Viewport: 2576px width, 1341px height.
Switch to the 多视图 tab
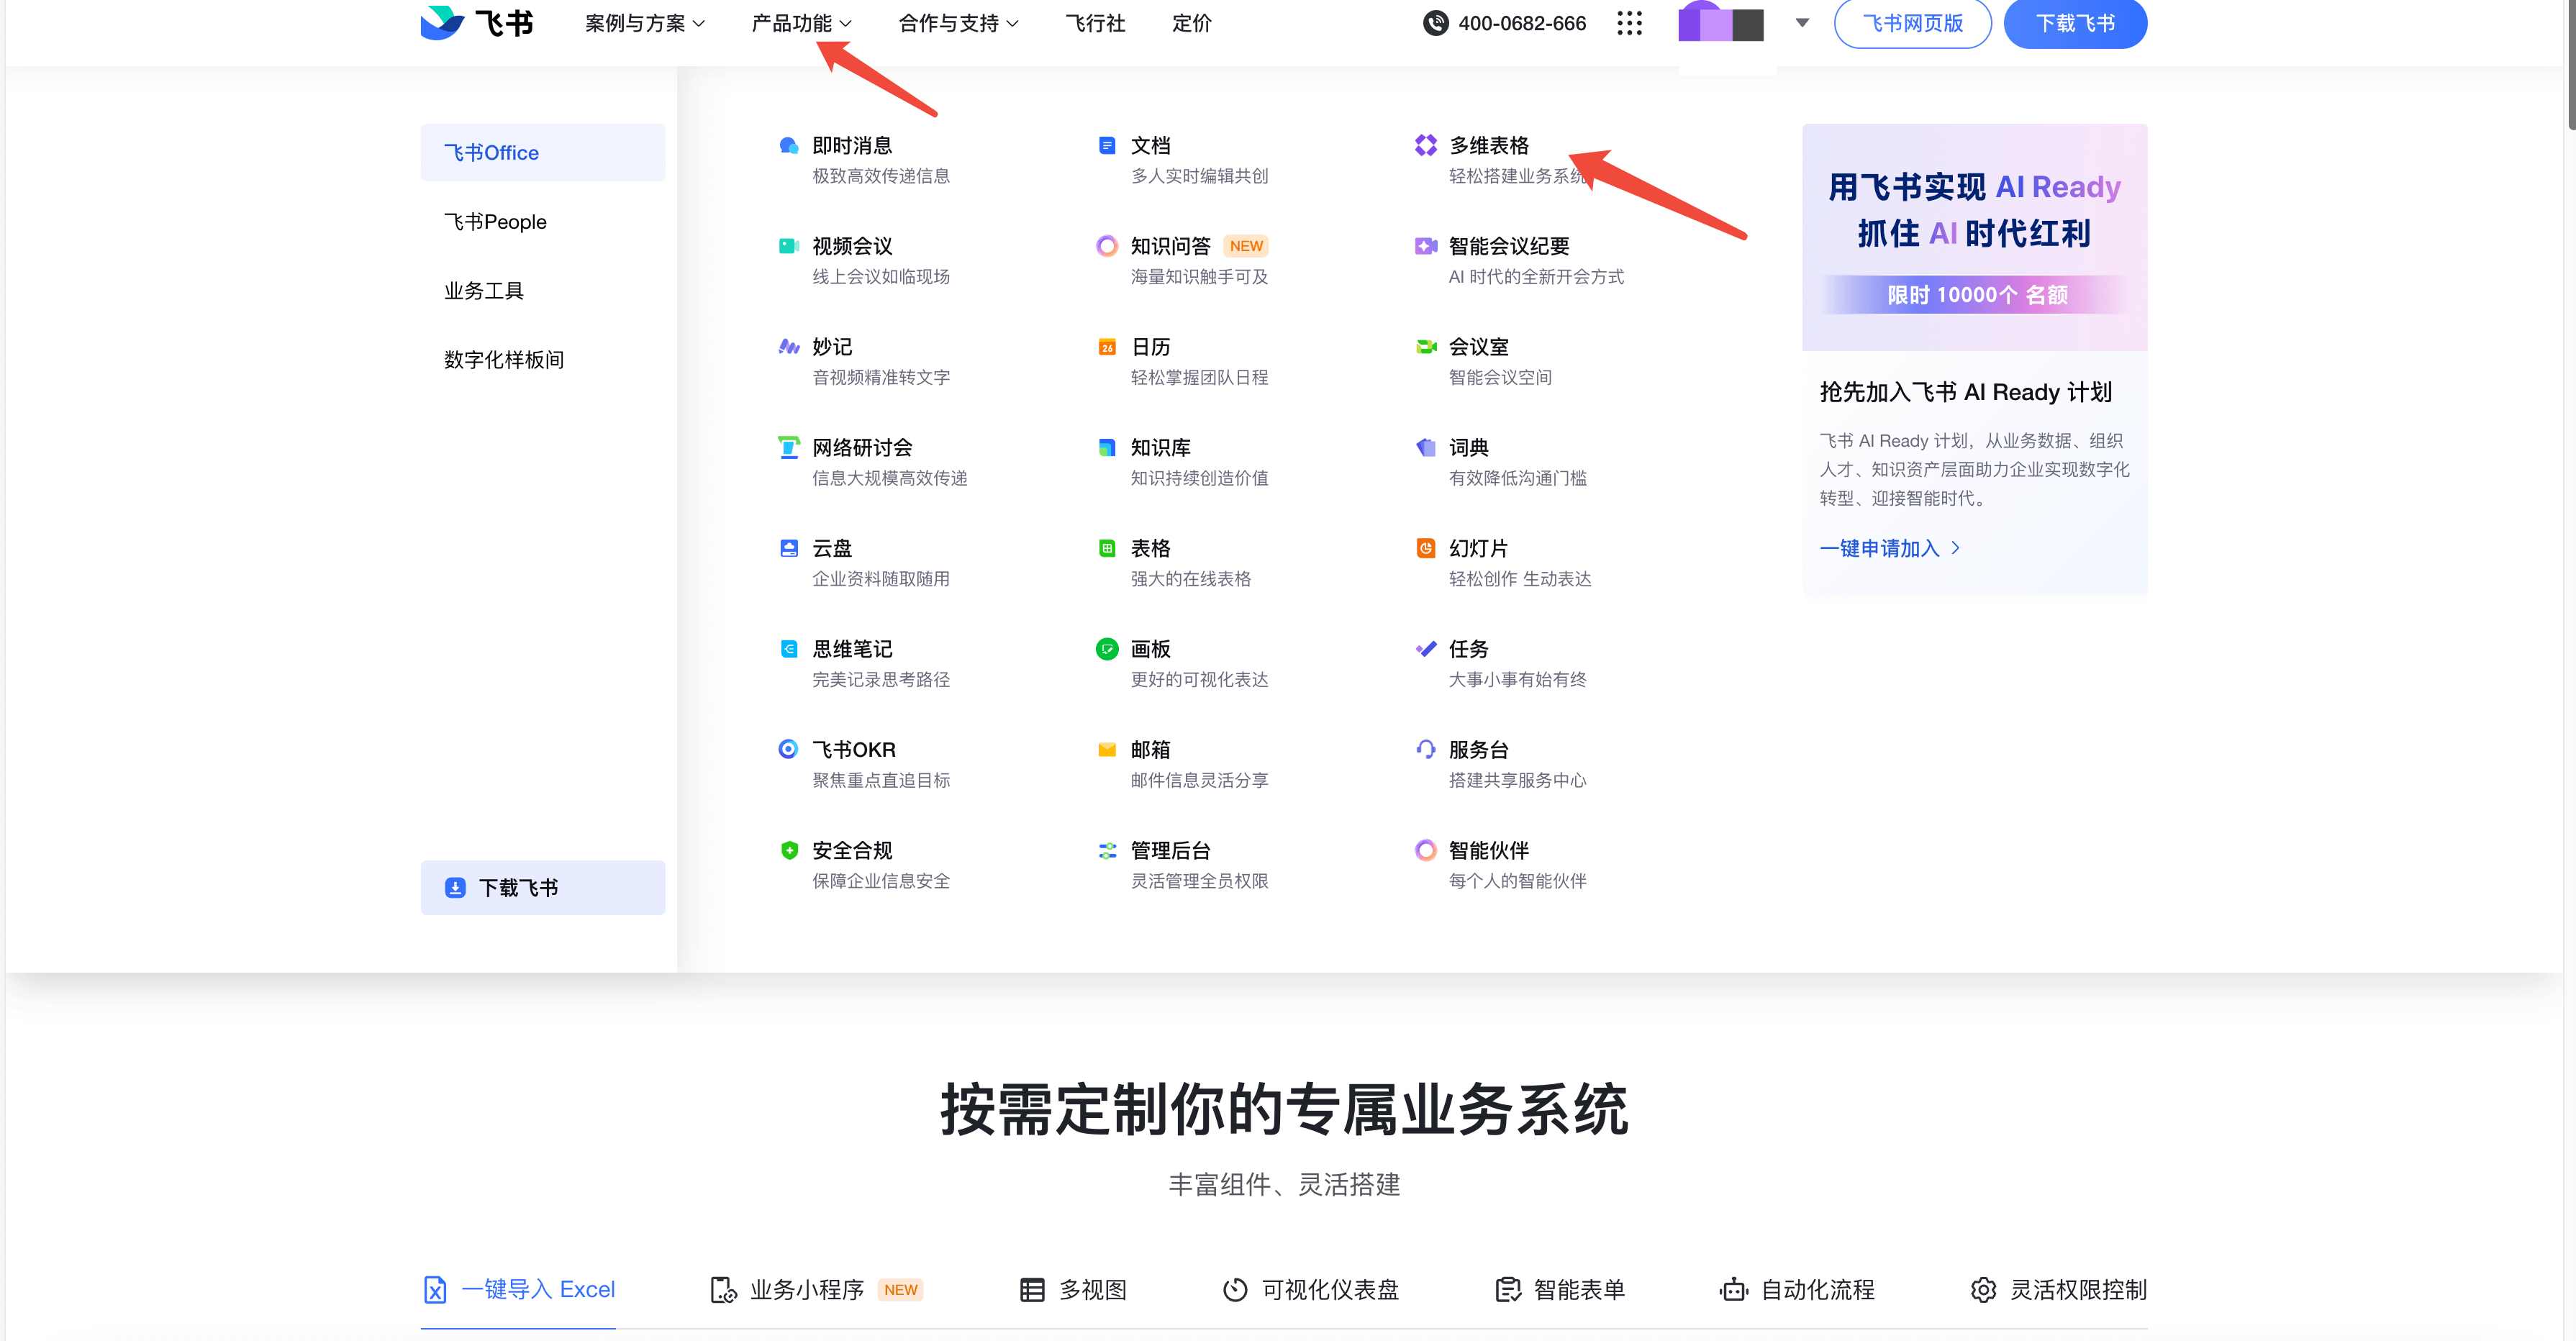1073,1290
